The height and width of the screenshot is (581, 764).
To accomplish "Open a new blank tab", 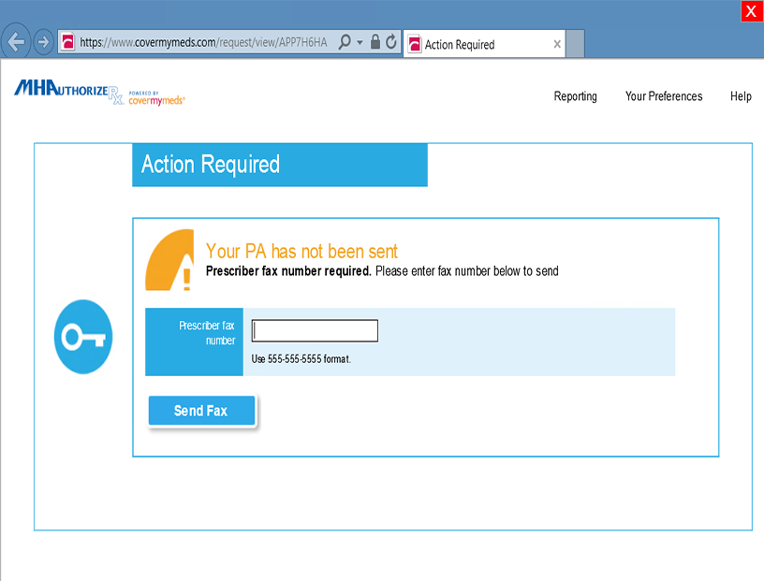I will pos(575,43).
